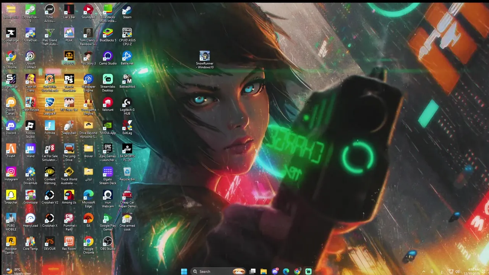Open Iriun Webcam shortcut

pyautogui.click(x=108, y=199)
